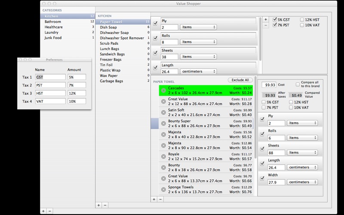The height and width of the screenshot is (215, 344).
Task: Disable the 5% GST checkbox in top panel
Action: click(x=275, y=19)
